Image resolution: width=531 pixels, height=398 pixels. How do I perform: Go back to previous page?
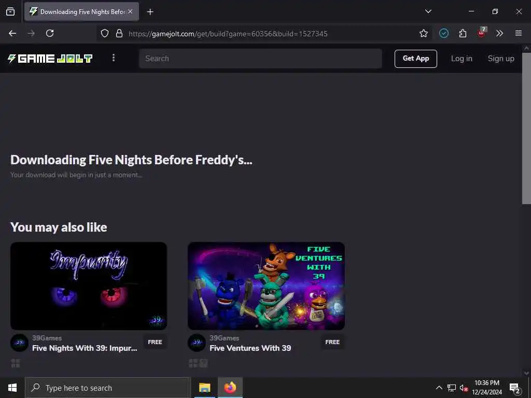(12, 33)
